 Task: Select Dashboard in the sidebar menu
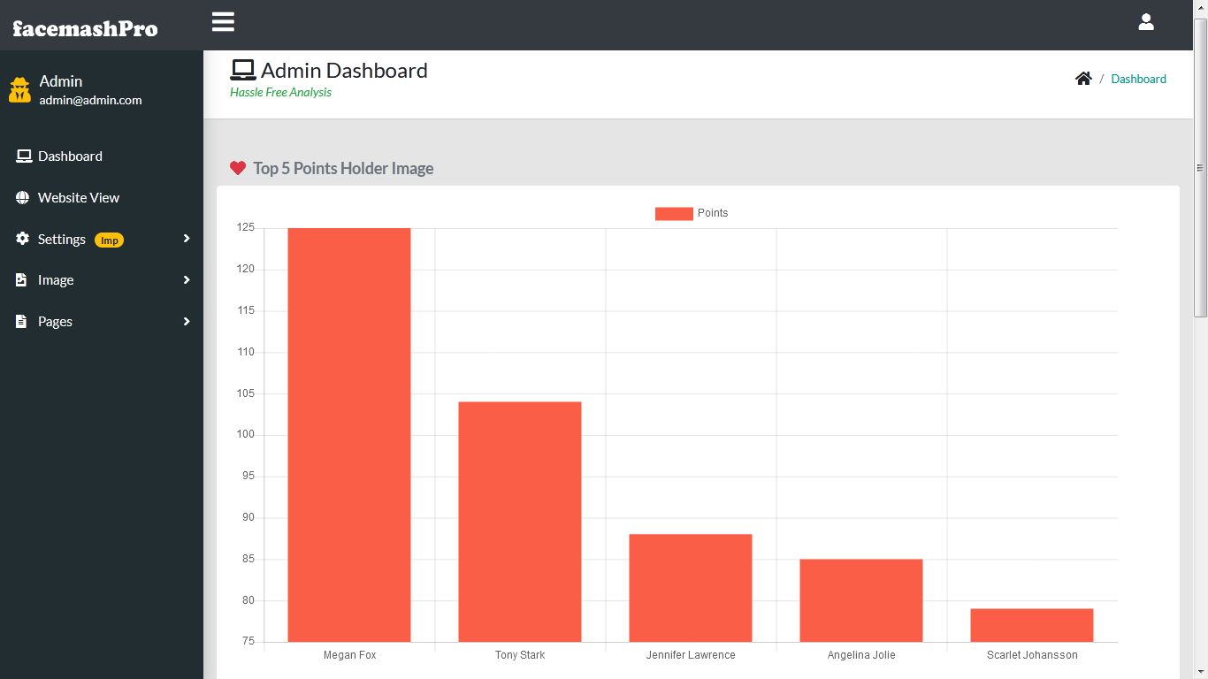(70, 156)
